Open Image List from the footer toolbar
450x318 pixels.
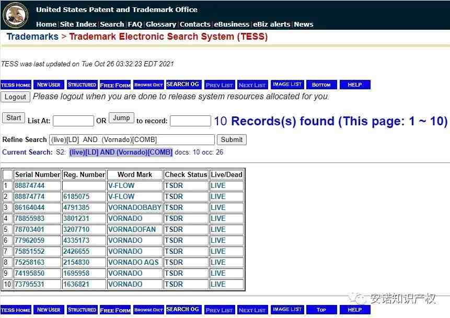(287, 310)
